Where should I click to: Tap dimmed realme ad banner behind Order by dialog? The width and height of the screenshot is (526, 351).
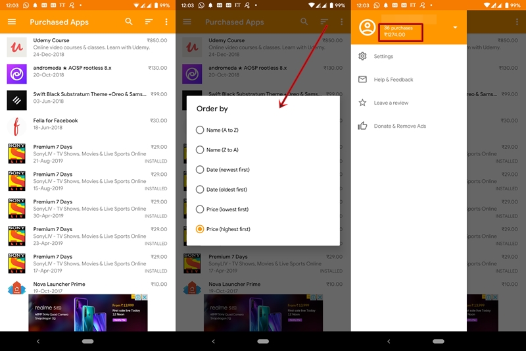tap(264, 313)
